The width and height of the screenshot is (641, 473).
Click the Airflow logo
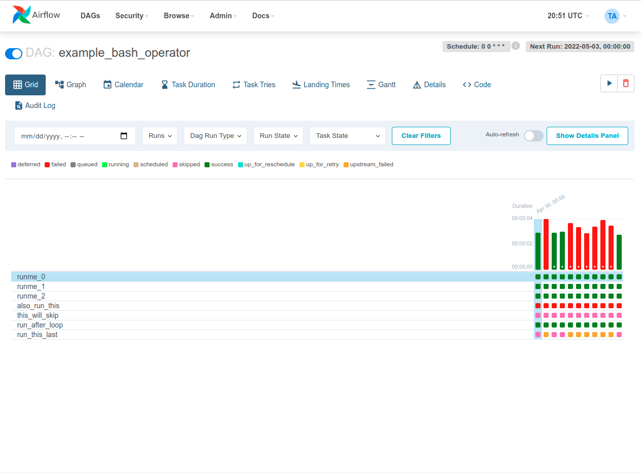tap(36, 15)
